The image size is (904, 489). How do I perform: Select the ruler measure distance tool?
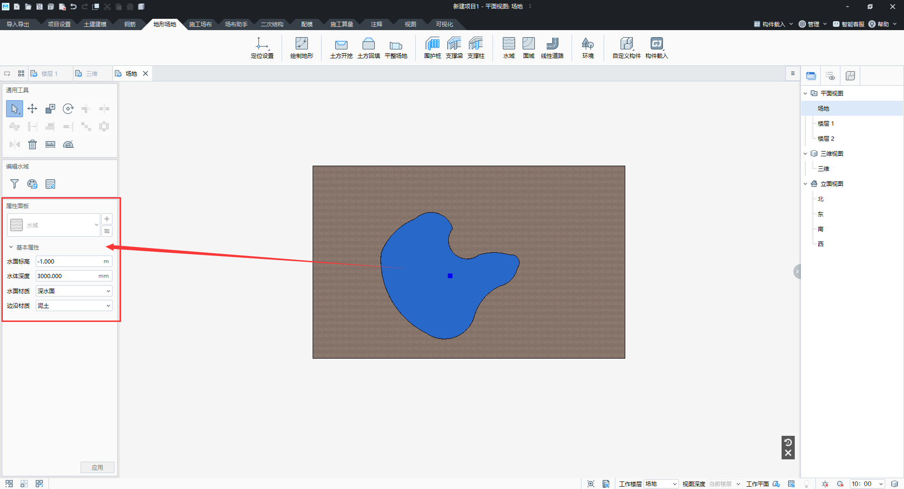(x=50, y=144)
